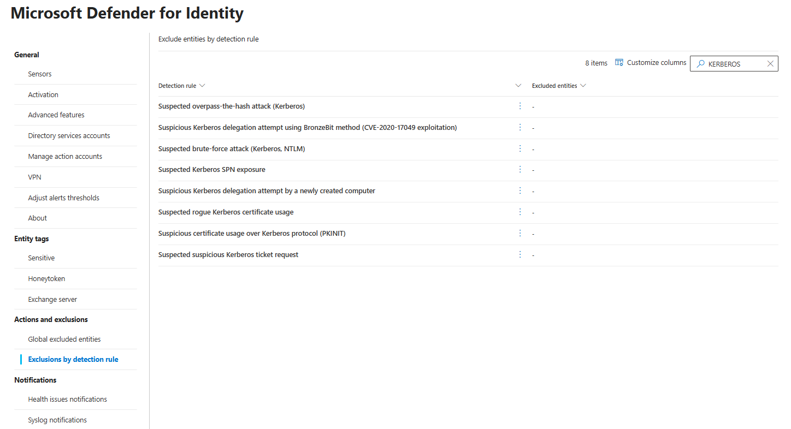The image size is (791, 429).
Task: Click the chevron left of Excluded entities column
Action: tap(518, 86)
